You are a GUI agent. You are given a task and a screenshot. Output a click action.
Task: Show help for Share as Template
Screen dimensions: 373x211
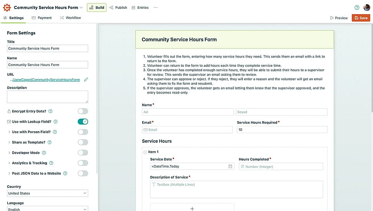(50, 142)
